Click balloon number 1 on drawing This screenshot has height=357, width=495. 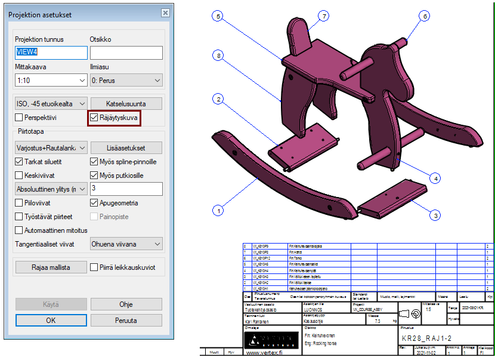click(x=219, y=210)
